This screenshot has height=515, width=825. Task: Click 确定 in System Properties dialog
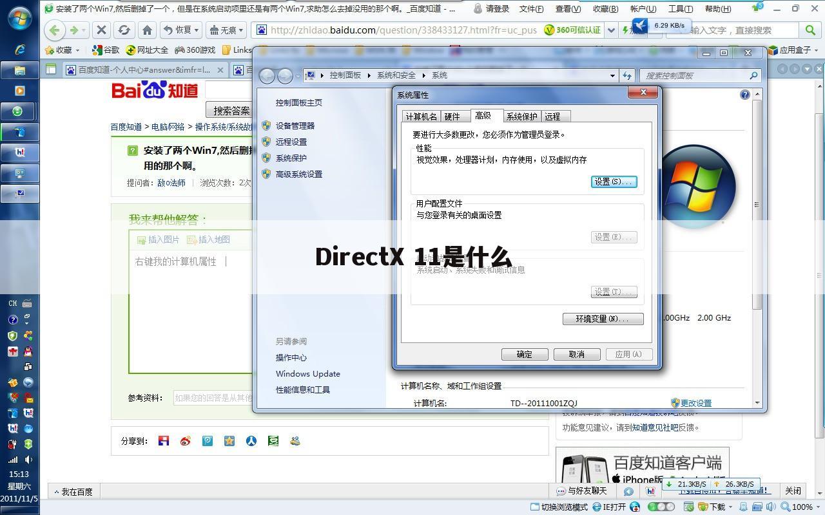tap(525, 354)
